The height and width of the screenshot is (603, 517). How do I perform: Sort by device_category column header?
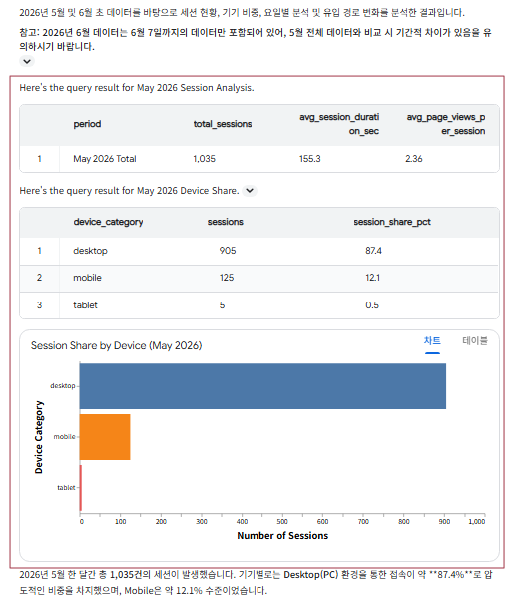pos(108,222)
